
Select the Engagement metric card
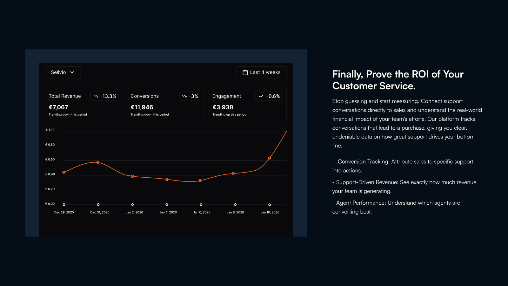(248, 104)
